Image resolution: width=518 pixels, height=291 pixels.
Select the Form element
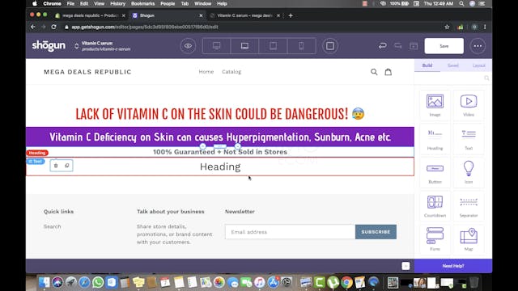[x=435, y=239]
